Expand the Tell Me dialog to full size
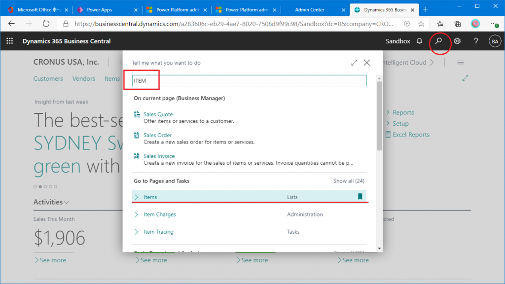 coord(354,63)
